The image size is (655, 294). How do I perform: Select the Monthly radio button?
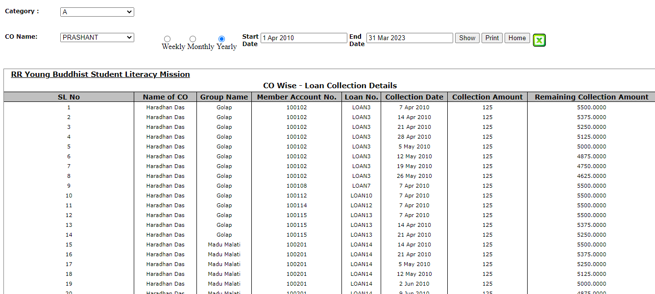coord(193,39)
